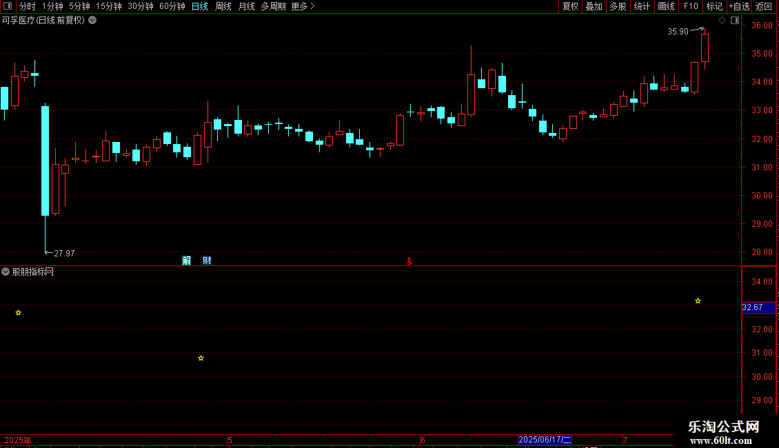The image size is (779, 448).
Task: Click the 36.00 price axis label
Action: tap(762, 26)
